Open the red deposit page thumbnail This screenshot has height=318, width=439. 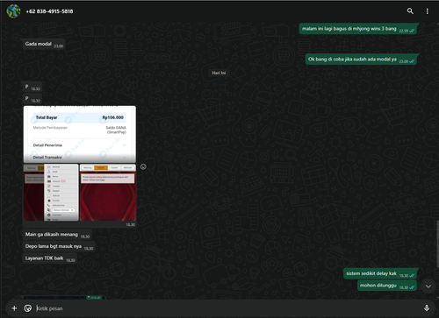coord(108,193)
